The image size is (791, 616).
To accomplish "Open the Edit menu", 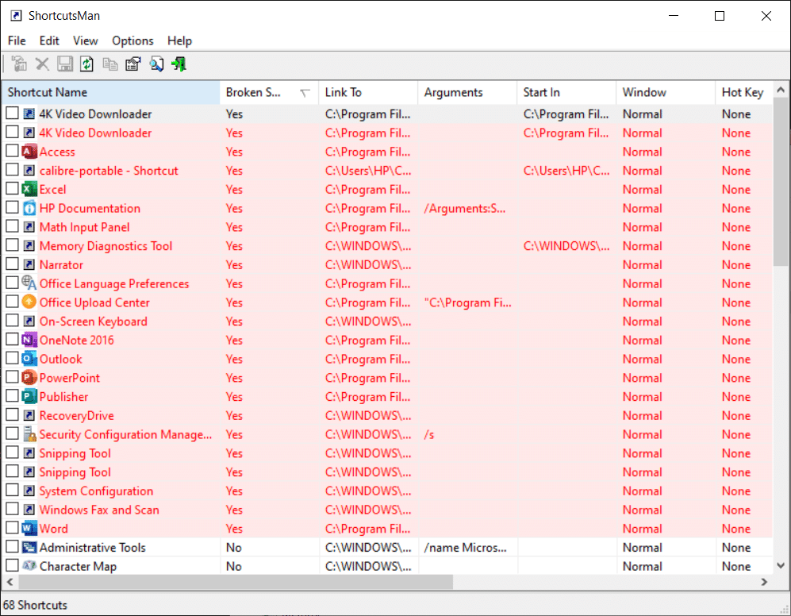I will pos(49,40).
